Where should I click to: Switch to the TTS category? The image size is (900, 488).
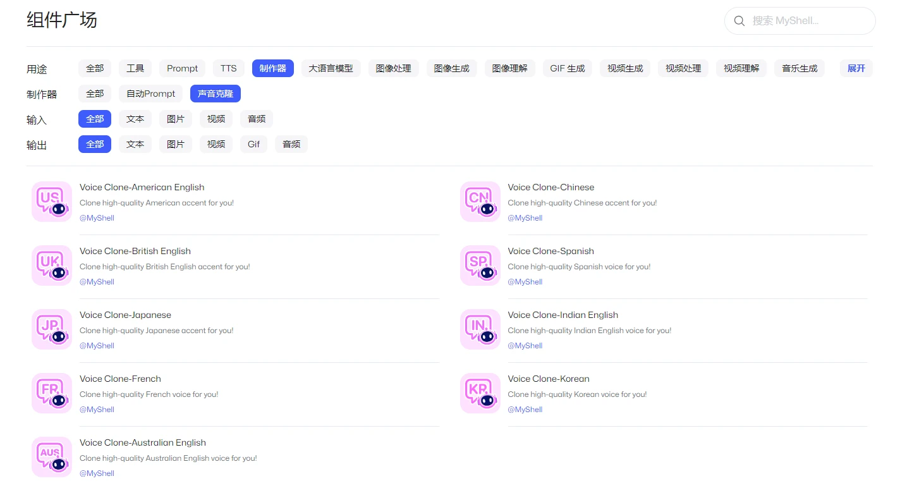(228, 68)
